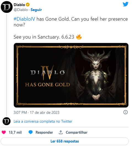This screenshot has height=148, width=132.
Task: Open the tweet info circle icon
Action: point(125,112)
